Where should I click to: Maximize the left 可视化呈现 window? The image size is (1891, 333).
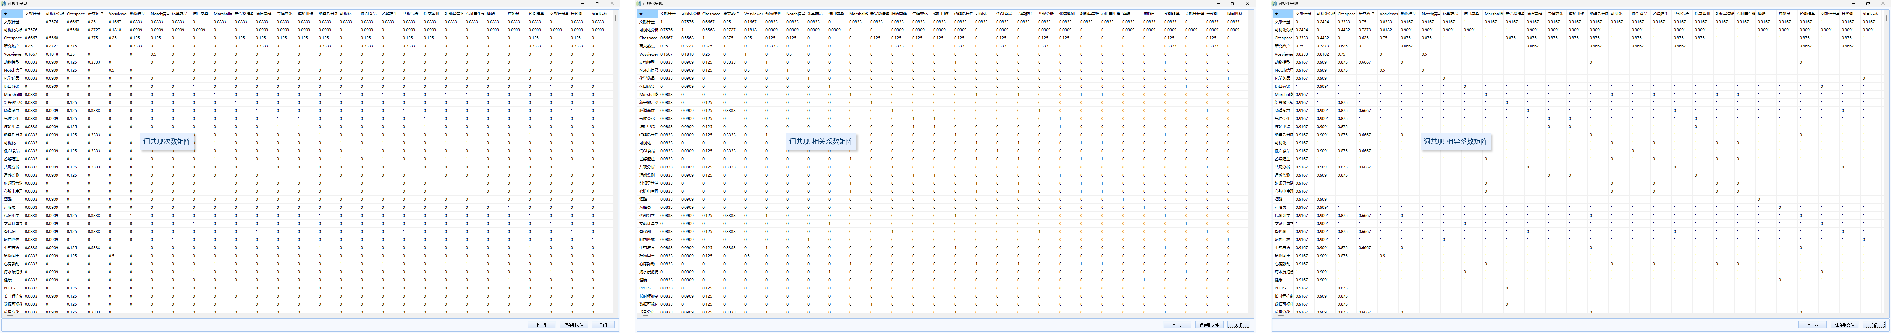click(x=597, y=4)
